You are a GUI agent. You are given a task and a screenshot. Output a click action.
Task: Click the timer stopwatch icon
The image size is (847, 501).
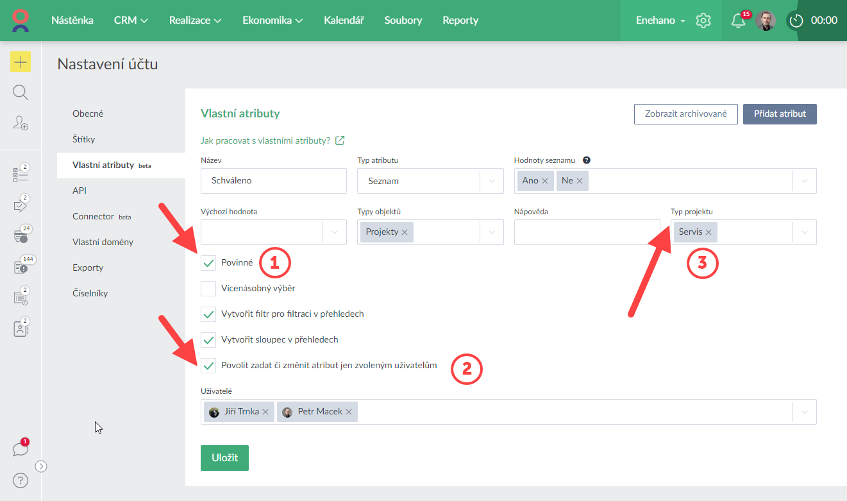(x=796, y=21)
